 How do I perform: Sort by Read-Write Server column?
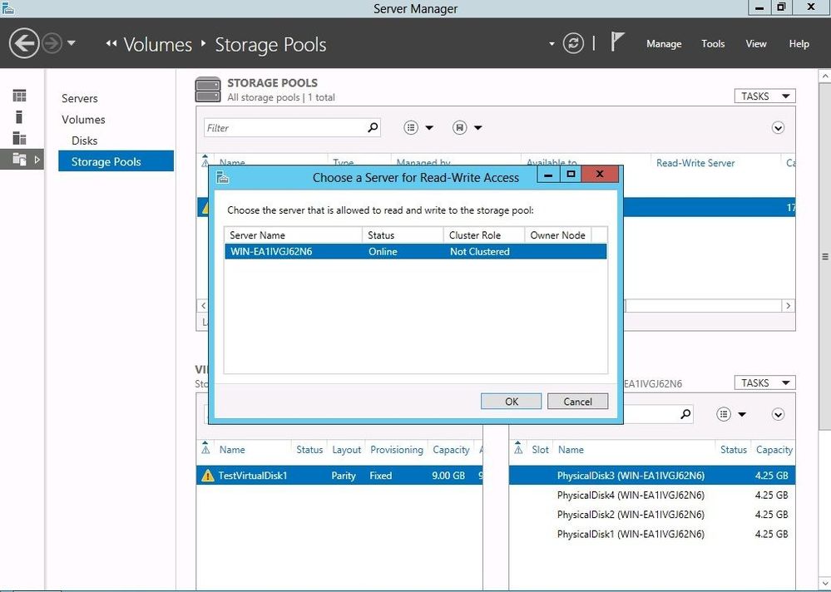pyautogui.click(x=695, y=163)
